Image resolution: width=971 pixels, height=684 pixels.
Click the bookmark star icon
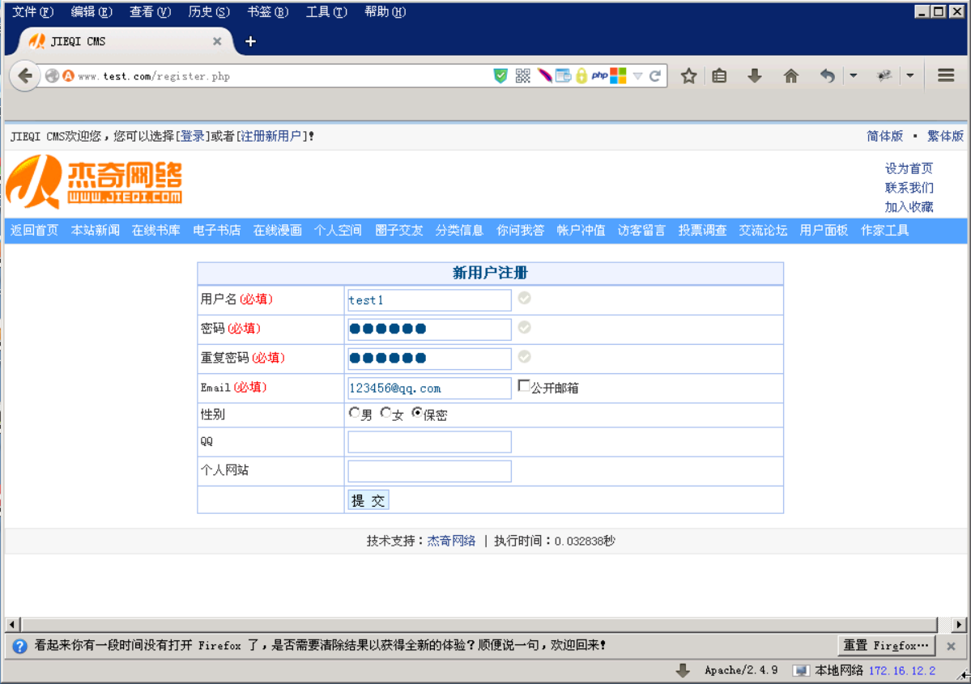pos(688,75)
